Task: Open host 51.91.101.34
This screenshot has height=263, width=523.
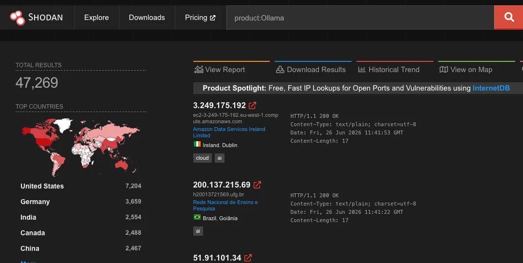Action: pos(217,258)
